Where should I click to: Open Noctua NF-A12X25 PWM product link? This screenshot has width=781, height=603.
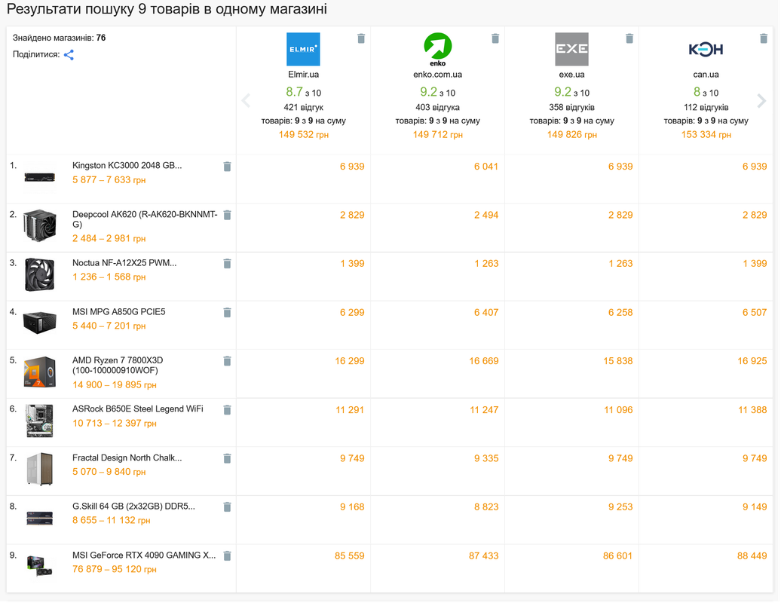pos(124,263)
